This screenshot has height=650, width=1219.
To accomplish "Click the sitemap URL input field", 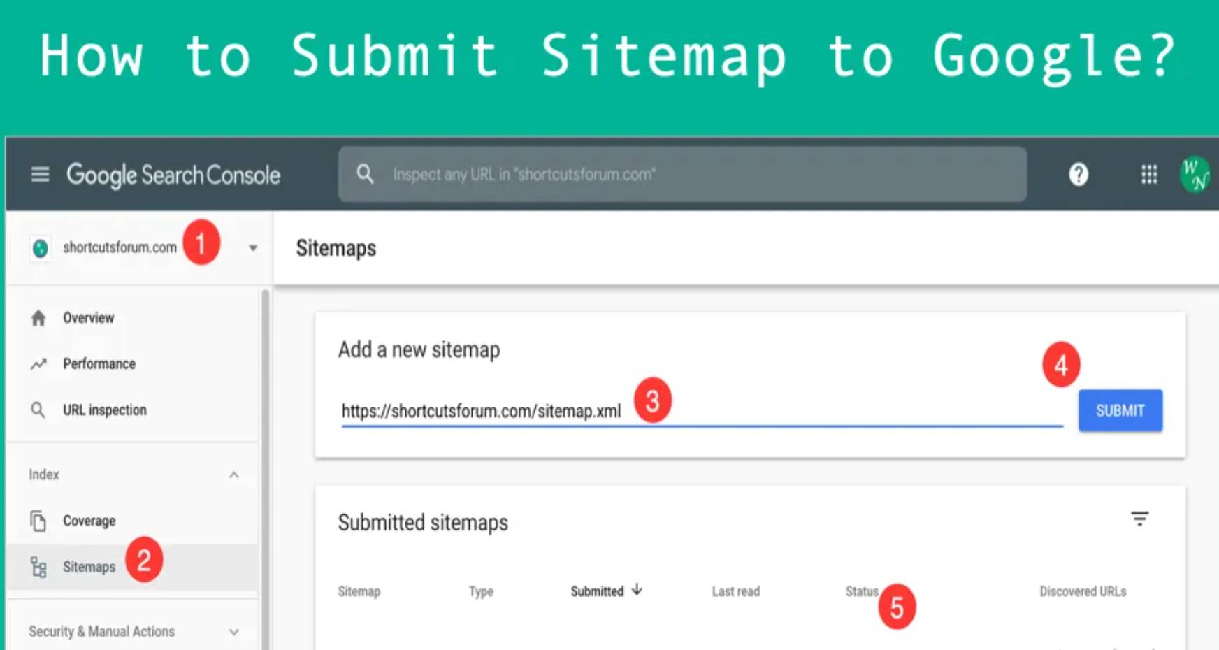I will [702, 411].
